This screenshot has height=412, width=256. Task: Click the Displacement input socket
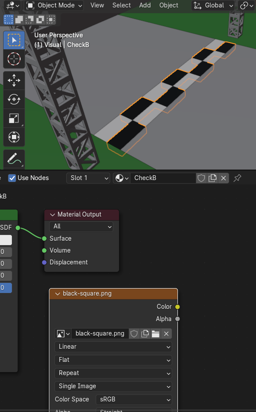coord(44,262)
